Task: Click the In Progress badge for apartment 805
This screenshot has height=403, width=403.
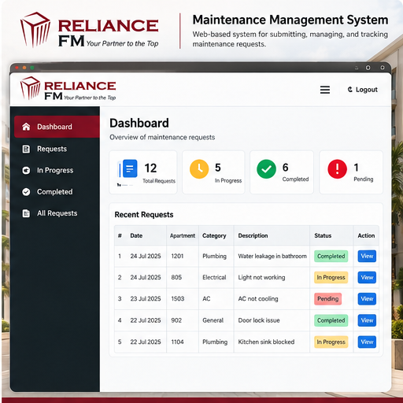Action: (x=331, y=278)
